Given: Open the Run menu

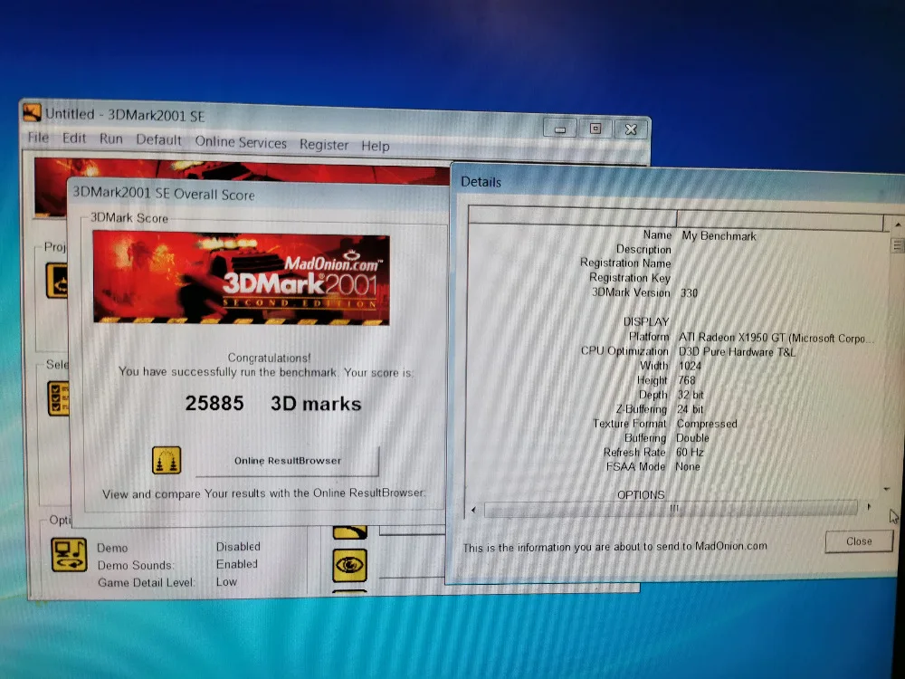Looking at the screenshot, I should [110, 139].
